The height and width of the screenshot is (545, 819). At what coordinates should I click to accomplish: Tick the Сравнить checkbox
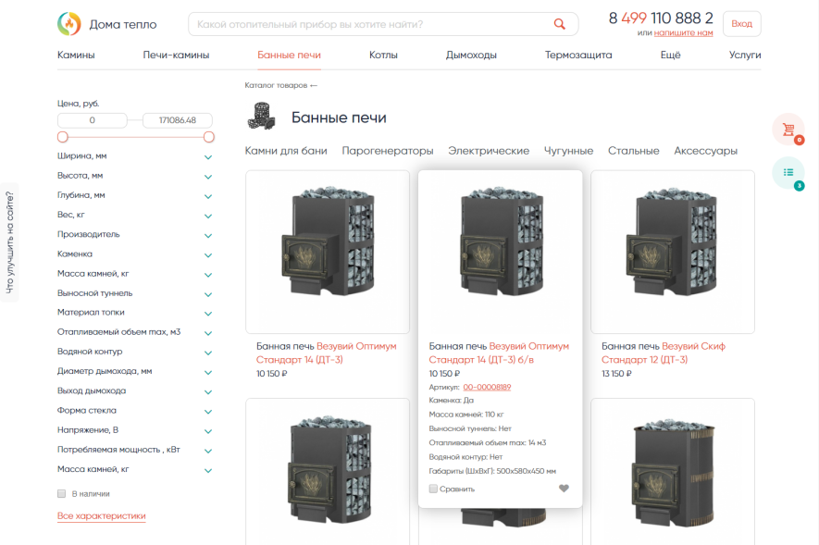point(433,489)
